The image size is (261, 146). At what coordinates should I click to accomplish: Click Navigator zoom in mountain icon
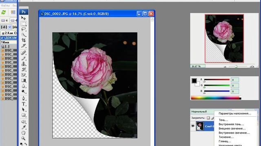[x=252, y=67]
